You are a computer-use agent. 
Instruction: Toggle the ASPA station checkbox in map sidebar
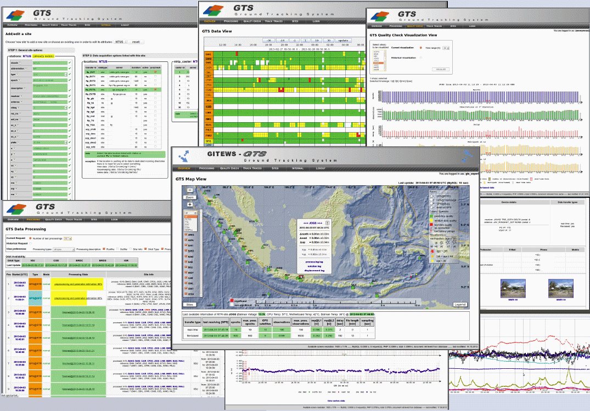point(186,241)
